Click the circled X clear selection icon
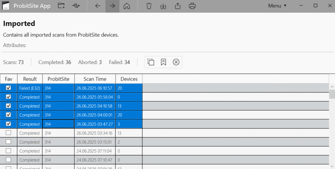 (176, 62)
